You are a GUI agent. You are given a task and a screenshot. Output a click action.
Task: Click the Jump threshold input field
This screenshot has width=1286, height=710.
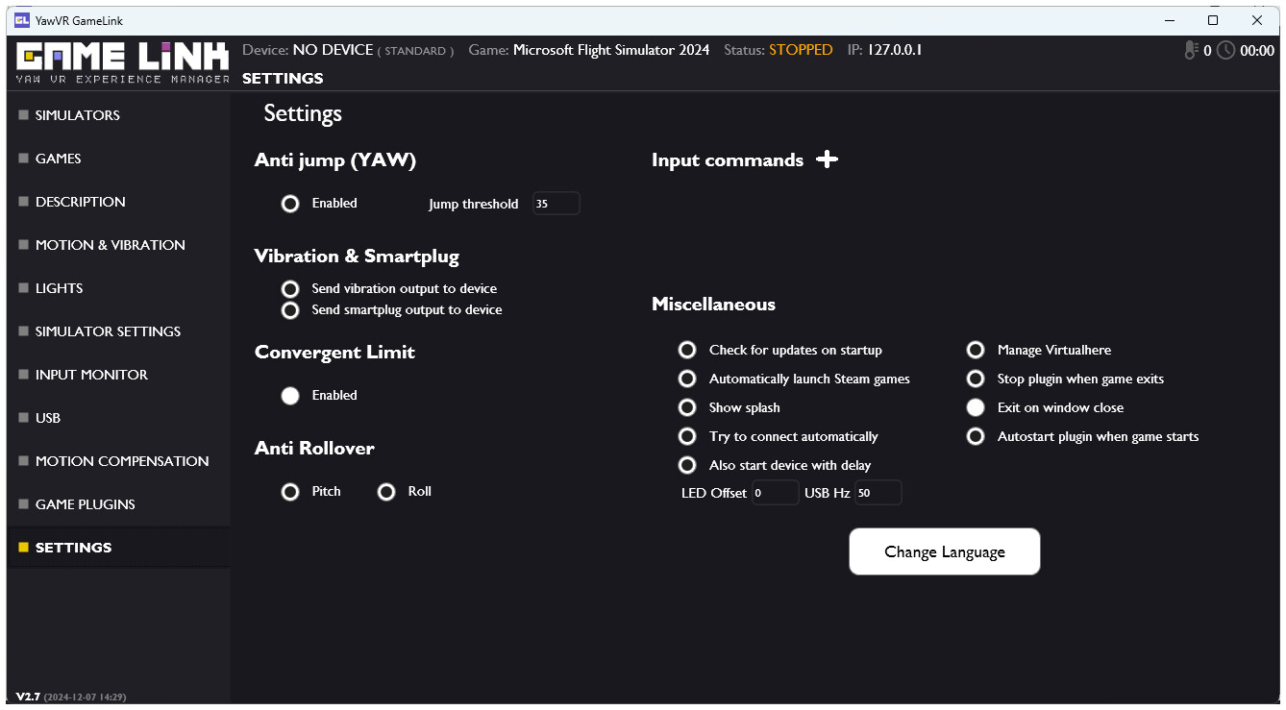point(556,203)
